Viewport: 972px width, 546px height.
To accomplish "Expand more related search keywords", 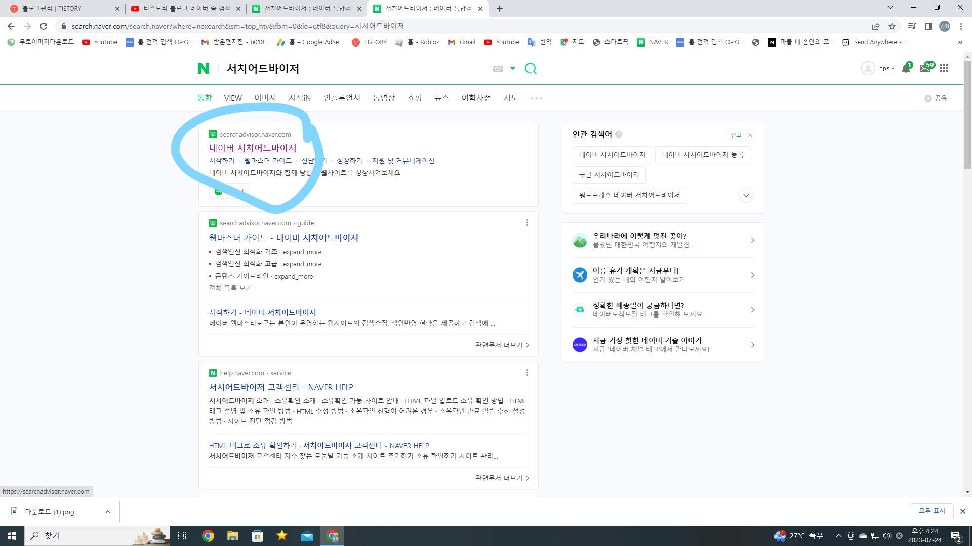I will (x=746, y=195).
